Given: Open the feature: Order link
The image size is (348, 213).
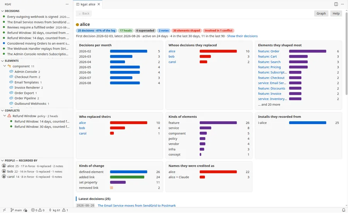Looking at the screenshot, I should (x=269, y=51).
